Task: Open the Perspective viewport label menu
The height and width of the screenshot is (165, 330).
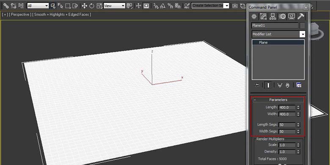Action: [20, 14]
